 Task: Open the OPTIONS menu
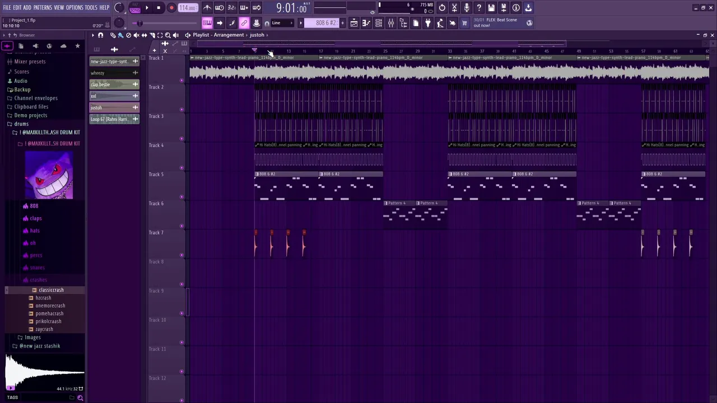[x=75, y=7]
